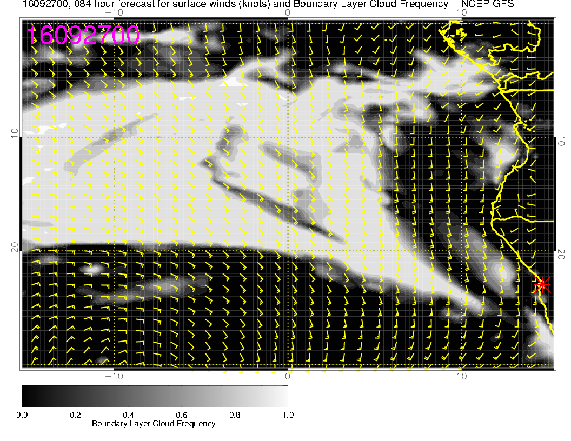Click the 0.4 colorbar tick label

pyautogui.click(x=128, y=415)
